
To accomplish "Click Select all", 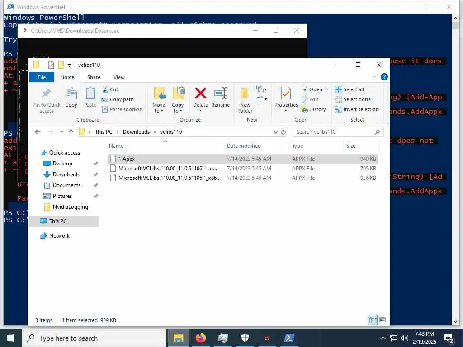I will point(350,89).
